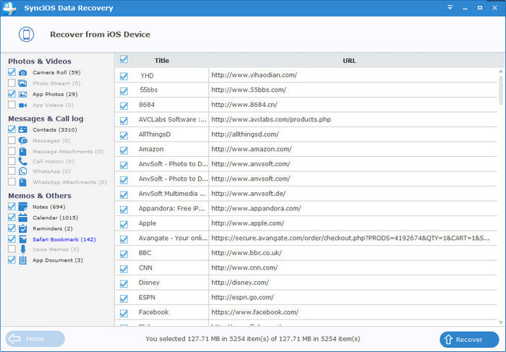The image size is (506, 352).
Task: Click the http://www.appandora.com/ URL
Action: pos(256,208)
